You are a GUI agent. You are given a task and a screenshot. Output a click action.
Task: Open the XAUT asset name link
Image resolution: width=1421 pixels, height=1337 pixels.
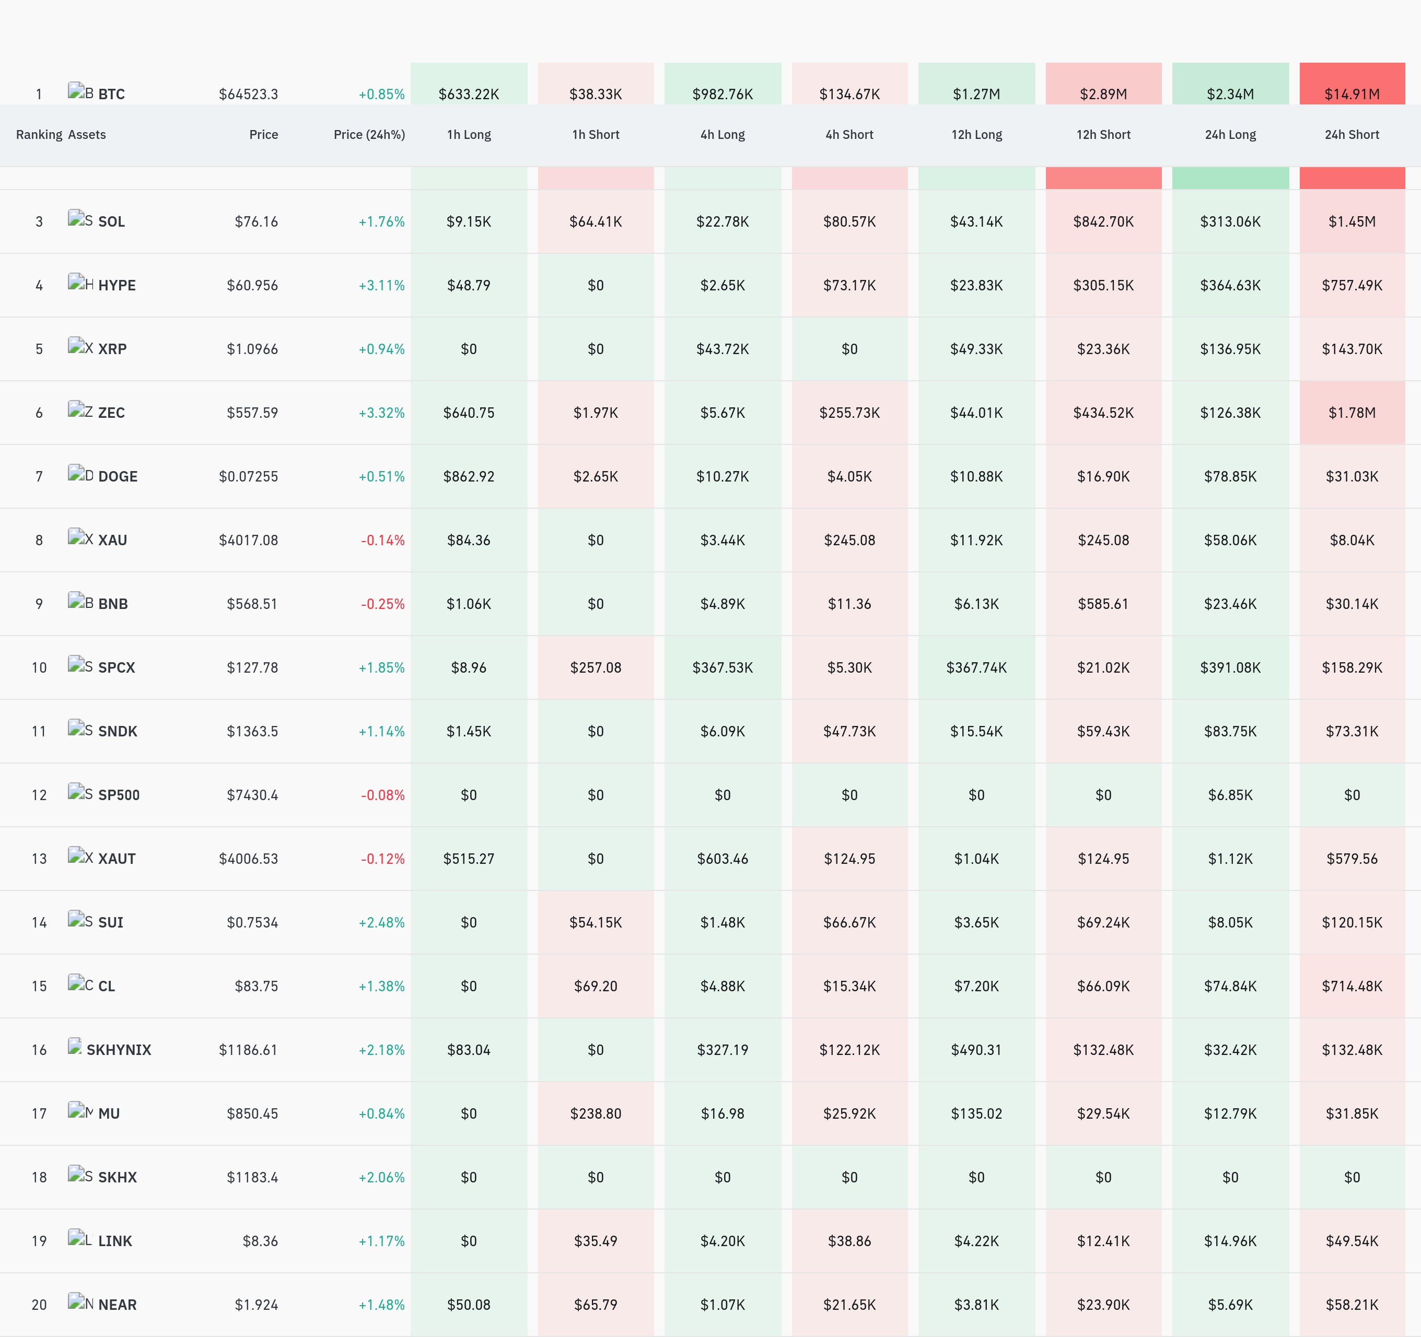117,858
